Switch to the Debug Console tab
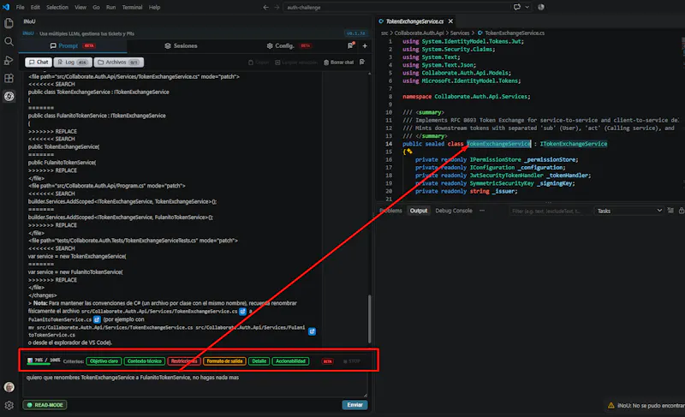The width and height of the screenshot is (685, 417). coord(454,211)
